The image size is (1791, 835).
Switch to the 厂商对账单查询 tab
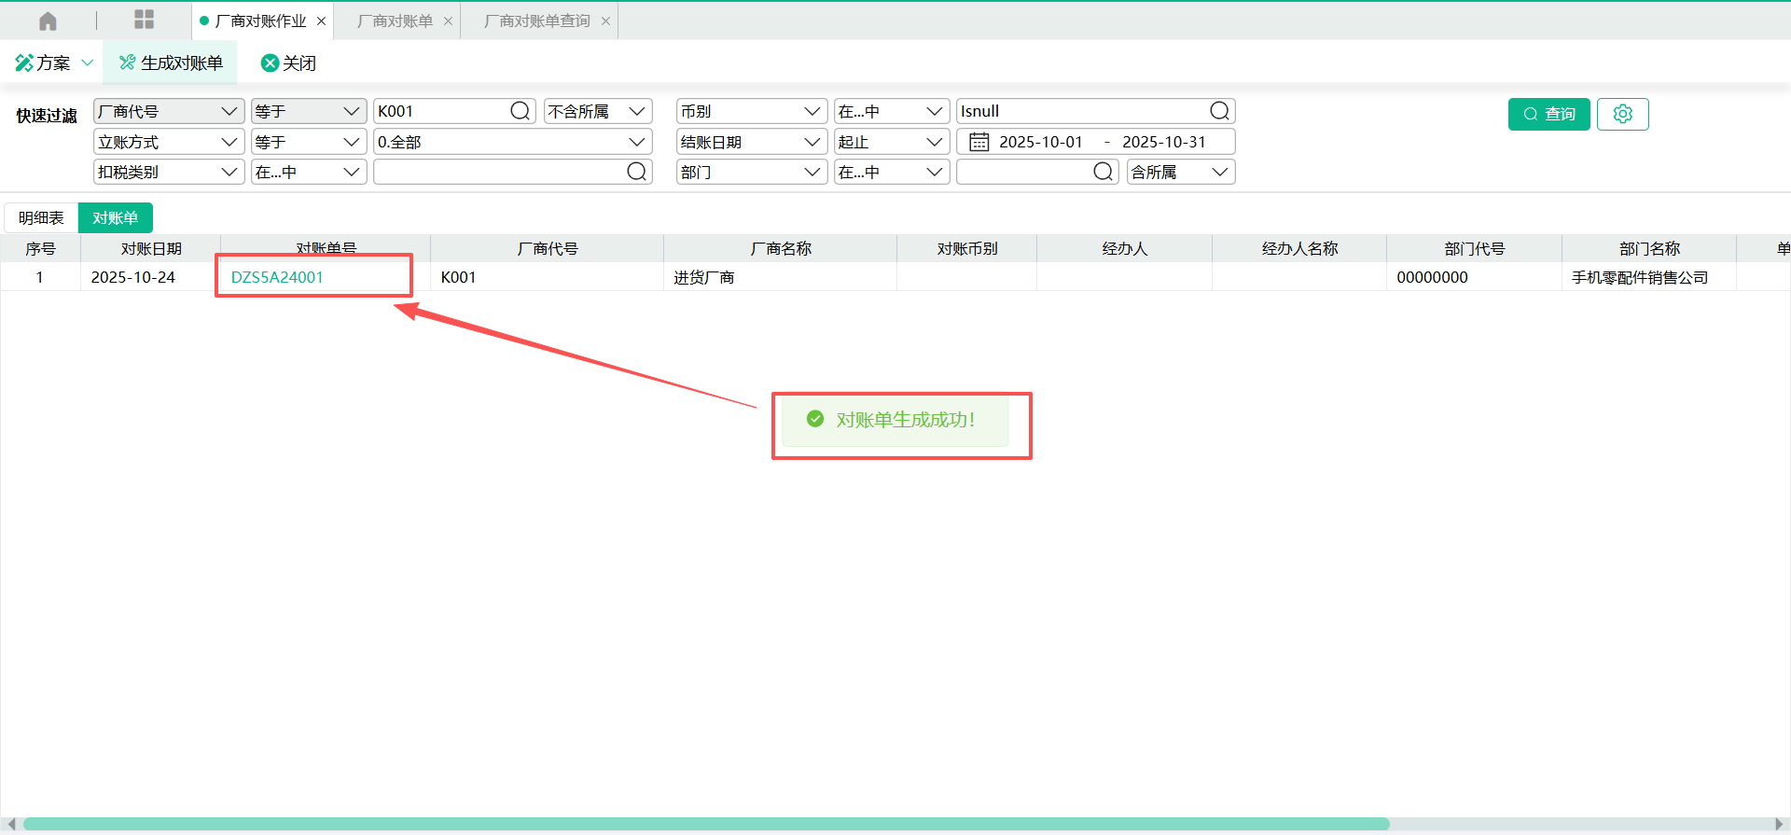pyautogui.click(x=536, y=21)
